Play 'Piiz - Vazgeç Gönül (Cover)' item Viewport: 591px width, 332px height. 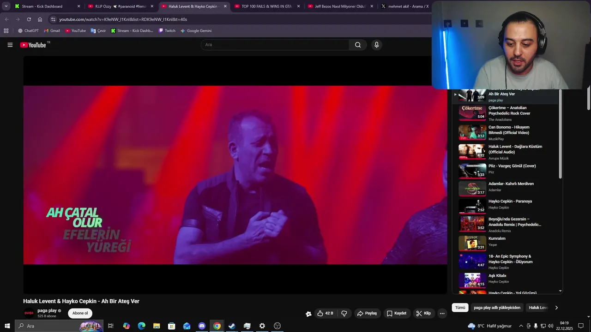(506, 170)
